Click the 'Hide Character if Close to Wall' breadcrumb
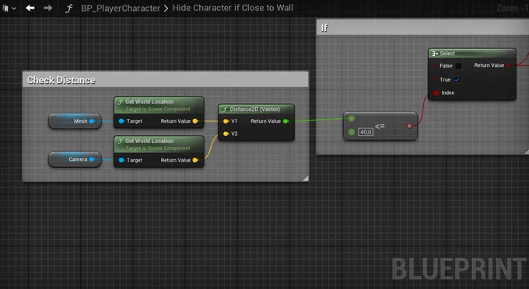The width and height of the screenshot is (529, 289). point(233,8)
